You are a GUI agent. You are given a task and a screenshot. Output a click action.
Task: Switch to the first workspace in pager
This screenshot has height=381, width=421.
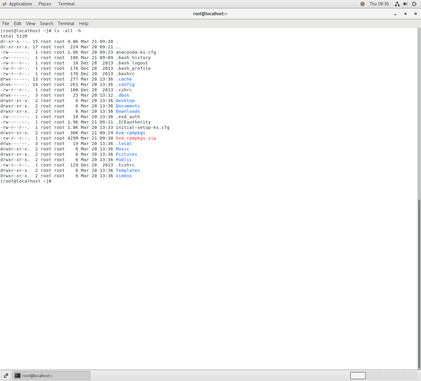[x=358, y=376]
